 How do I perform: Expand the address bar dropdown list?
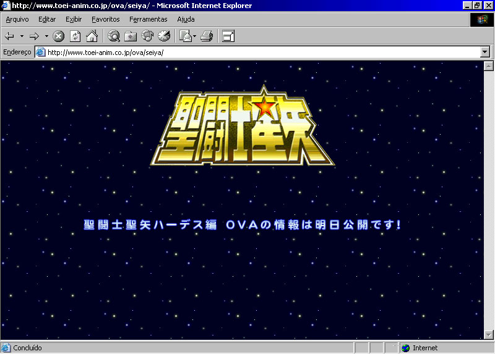[485, 52]
